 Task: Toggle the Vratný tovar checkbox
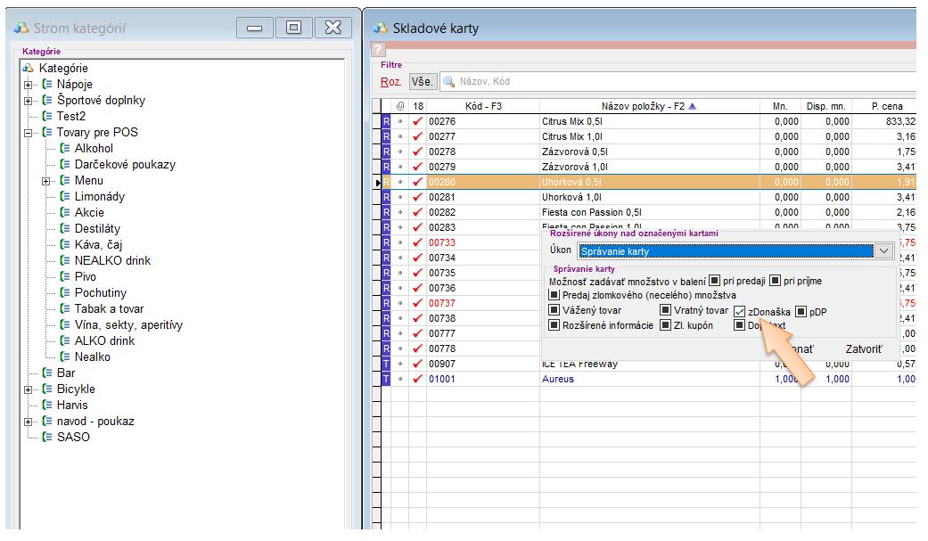click(x=665, y=311)
